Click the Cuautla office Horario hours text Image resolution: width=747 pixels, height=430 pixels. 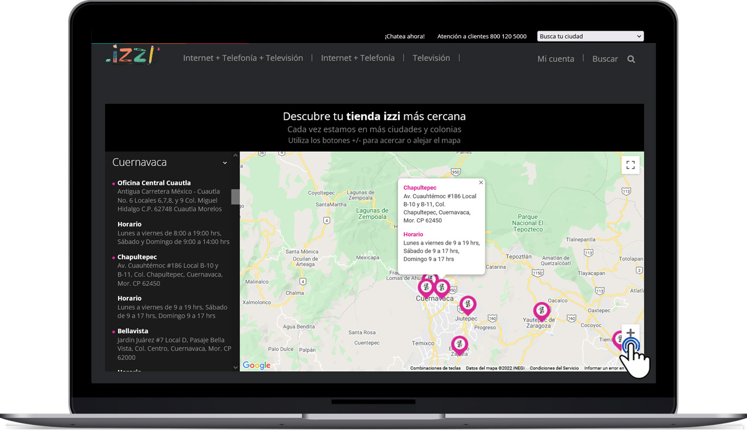pyautogui.click(x=173, y=237)
